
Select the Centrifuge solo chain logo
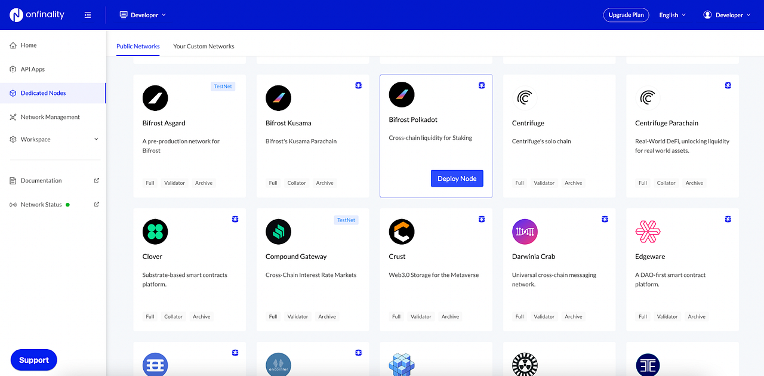pos(525,98)
